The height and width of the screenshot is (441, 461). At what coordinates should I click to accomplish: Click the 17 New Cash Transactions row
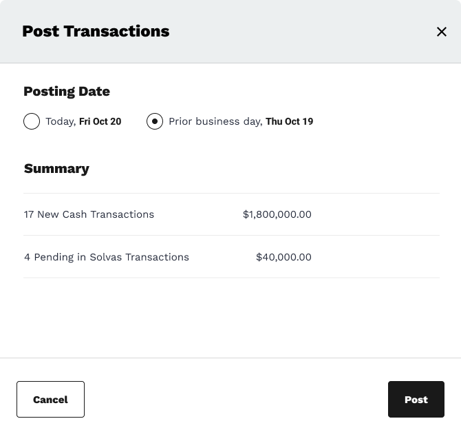tap(89, 214)
